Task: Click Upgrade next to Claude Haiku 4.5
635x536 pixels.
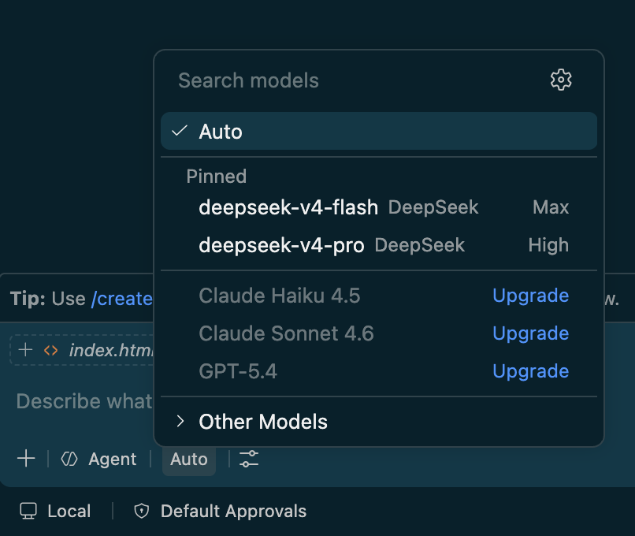Action: pyautogui.click(x=530, y=296)
